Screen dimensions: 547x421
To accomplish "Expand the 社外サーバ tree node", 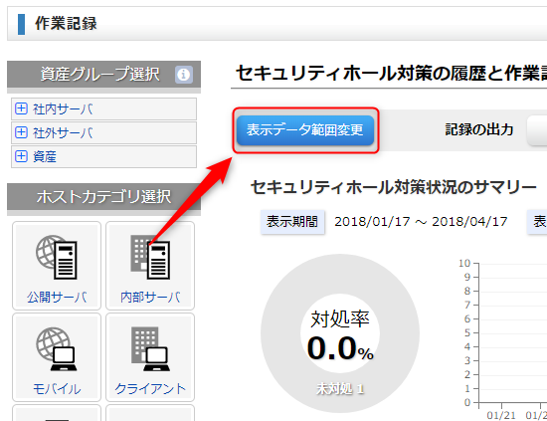I will 21,132.
